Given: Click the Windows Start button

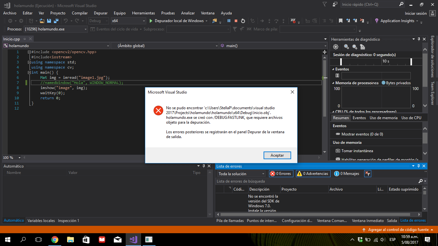Looking at the screenshot, I should point(7,239).
